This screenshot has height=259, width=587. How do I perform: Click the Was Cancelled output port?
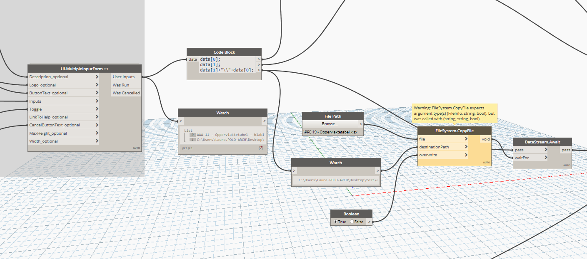pyautogui.click(x=126, y=93)
